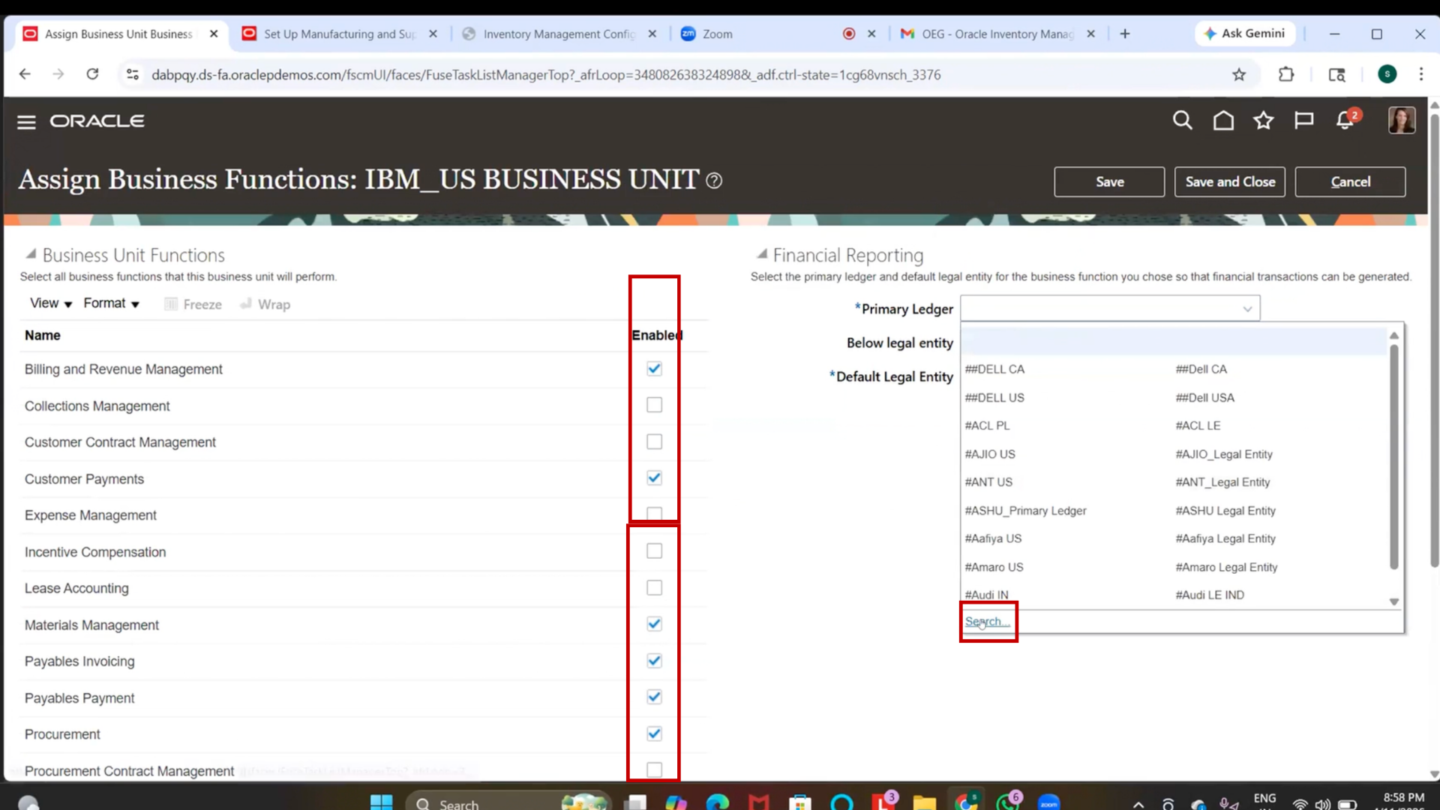The width and height of the screenshot is (1440, 810).
Task: Click the Save button
Action: coord(1109,181)
